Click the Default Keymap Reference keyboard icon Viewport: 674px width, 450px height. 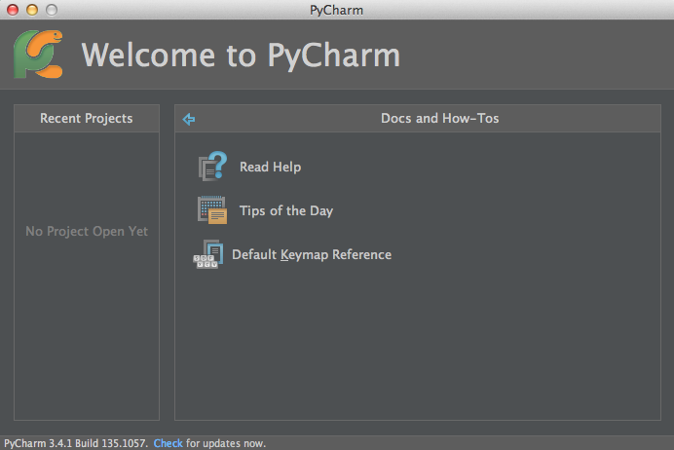click(207, 255)
